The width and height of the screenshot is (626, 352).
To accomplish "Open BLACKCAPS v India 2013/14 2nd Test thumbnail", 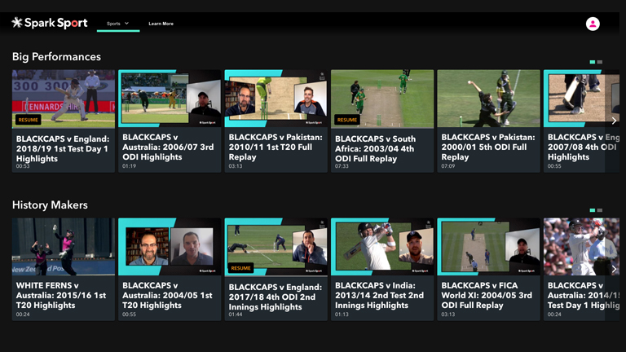I will click(x=382, y=247).
